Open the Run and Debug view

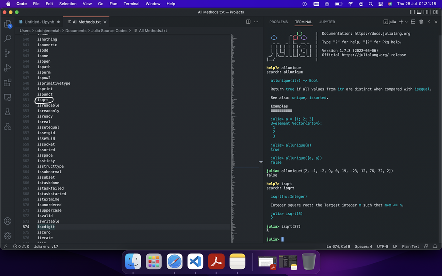(8, 68)
